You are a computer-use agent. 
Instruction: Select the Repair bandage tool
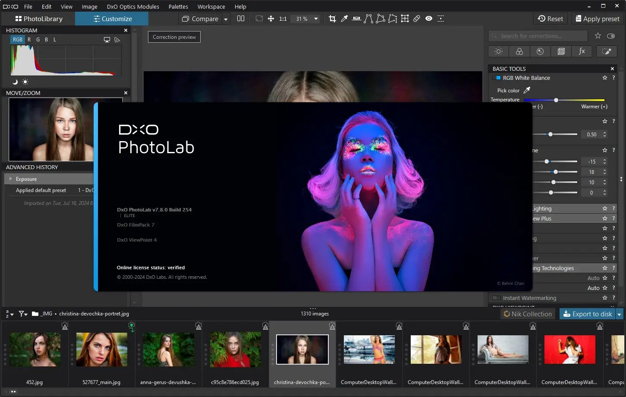(x=417, y=19)
